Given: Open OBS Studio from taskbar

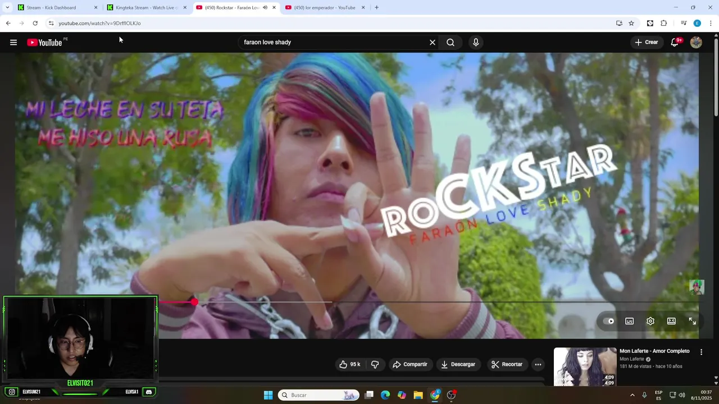Looking at the screenshot, I should coord(451,395).
